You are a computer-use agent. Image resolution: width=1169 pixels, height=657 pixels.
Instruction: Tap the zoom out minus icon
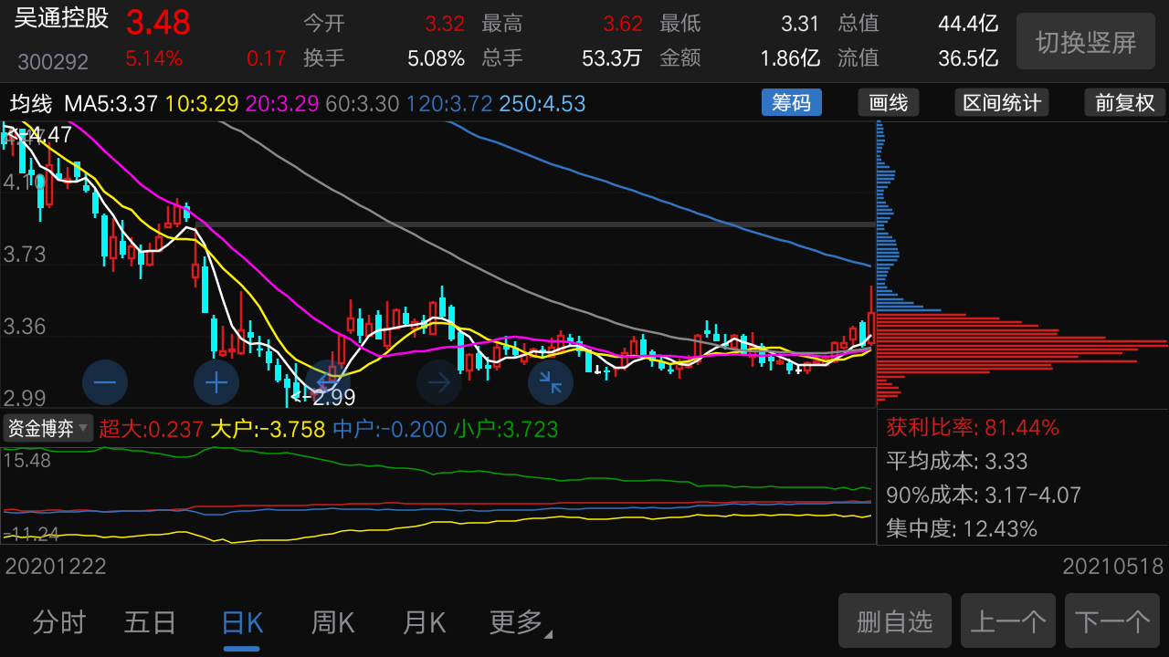tap(105, 382)
